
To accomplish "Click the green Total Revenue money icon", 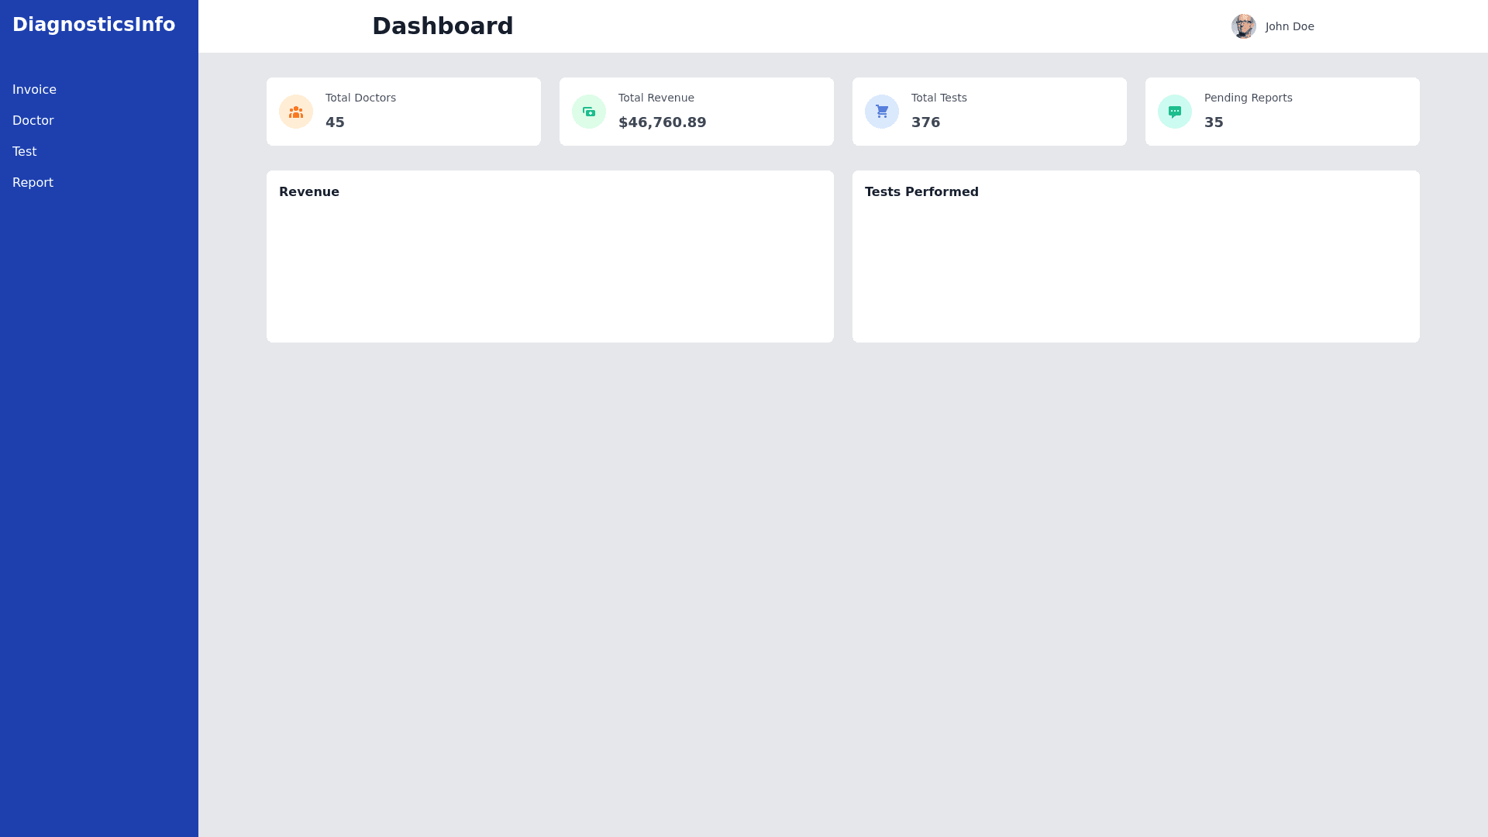I will [x=589, y=112].
